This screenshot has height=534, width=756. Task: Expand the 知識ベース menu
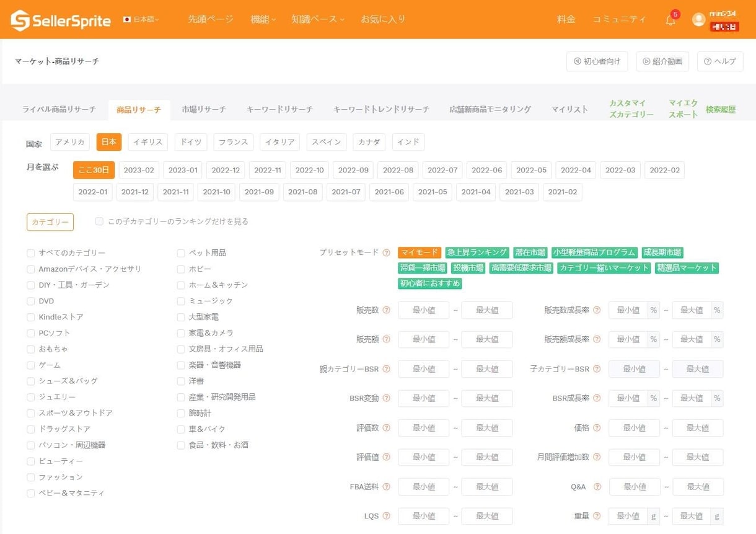[x=318, y=19]
